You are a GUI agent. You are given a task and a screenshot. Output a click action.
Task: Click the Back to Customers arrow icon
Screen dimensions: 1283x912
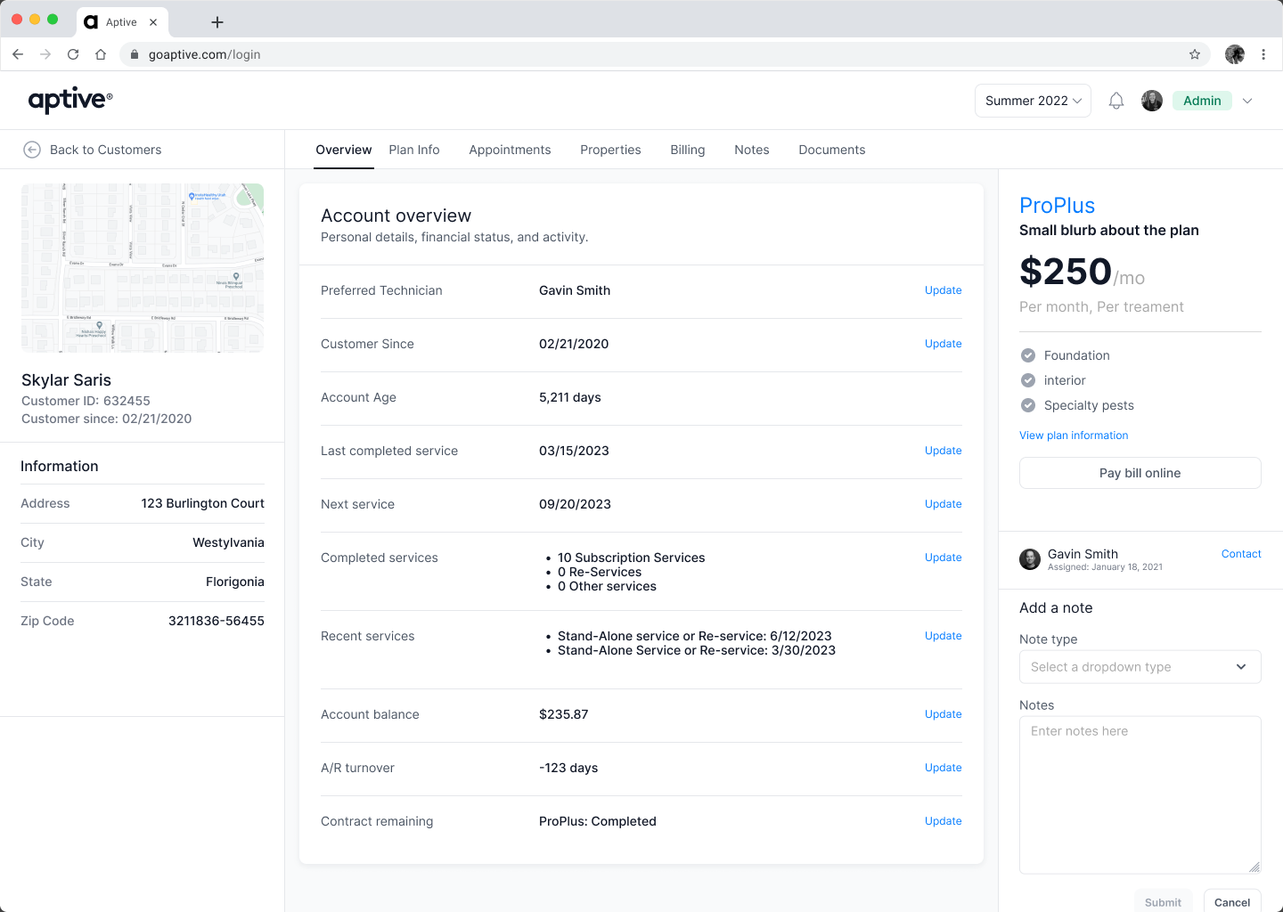pos(32,150)
